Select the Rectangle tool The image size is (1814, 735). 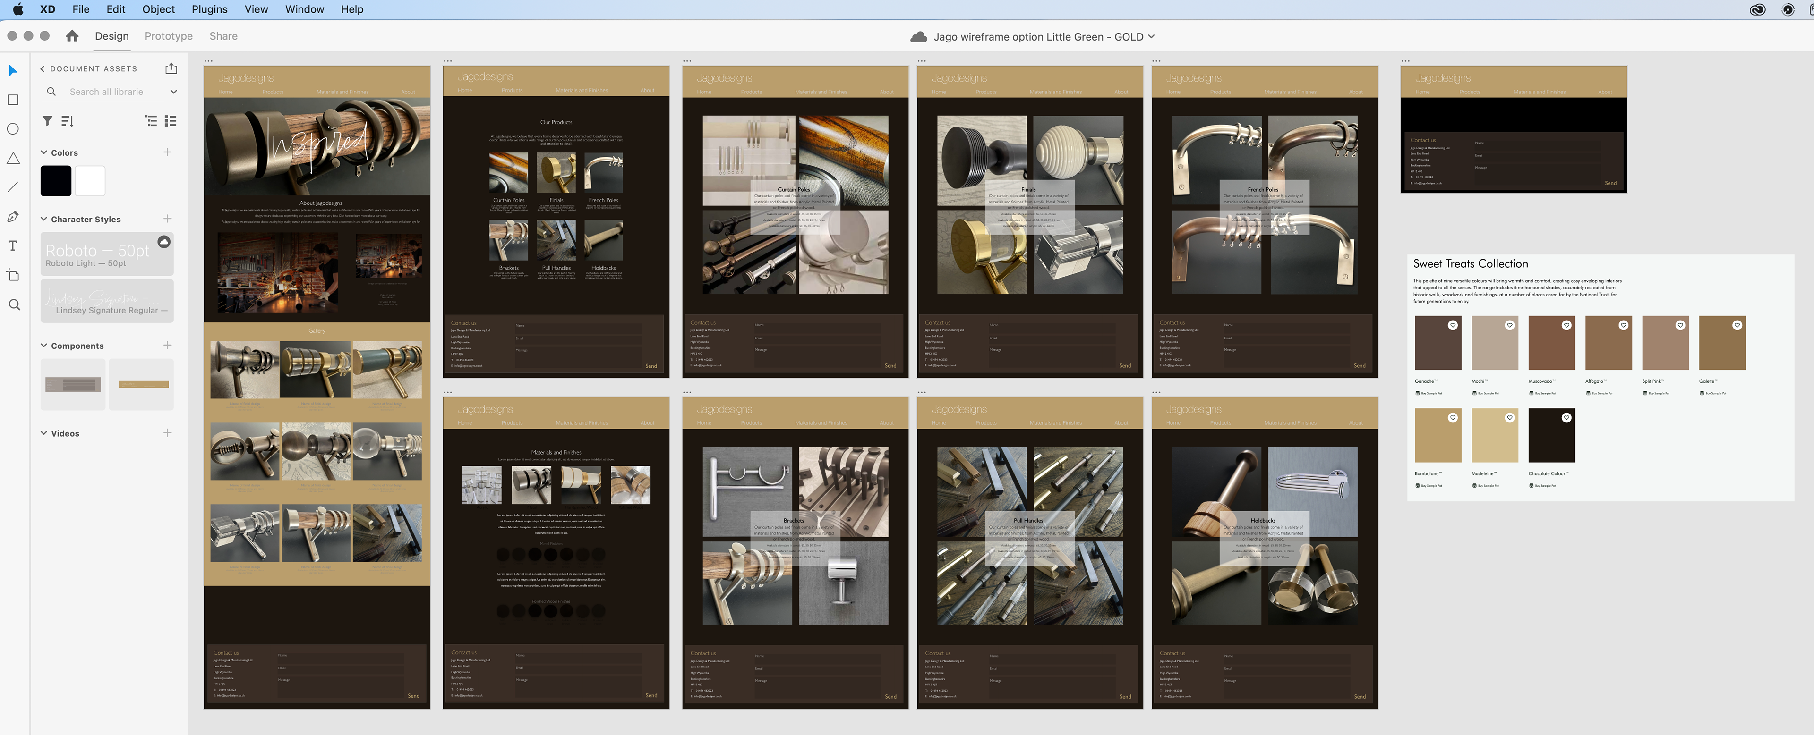(x=13, y=100)
